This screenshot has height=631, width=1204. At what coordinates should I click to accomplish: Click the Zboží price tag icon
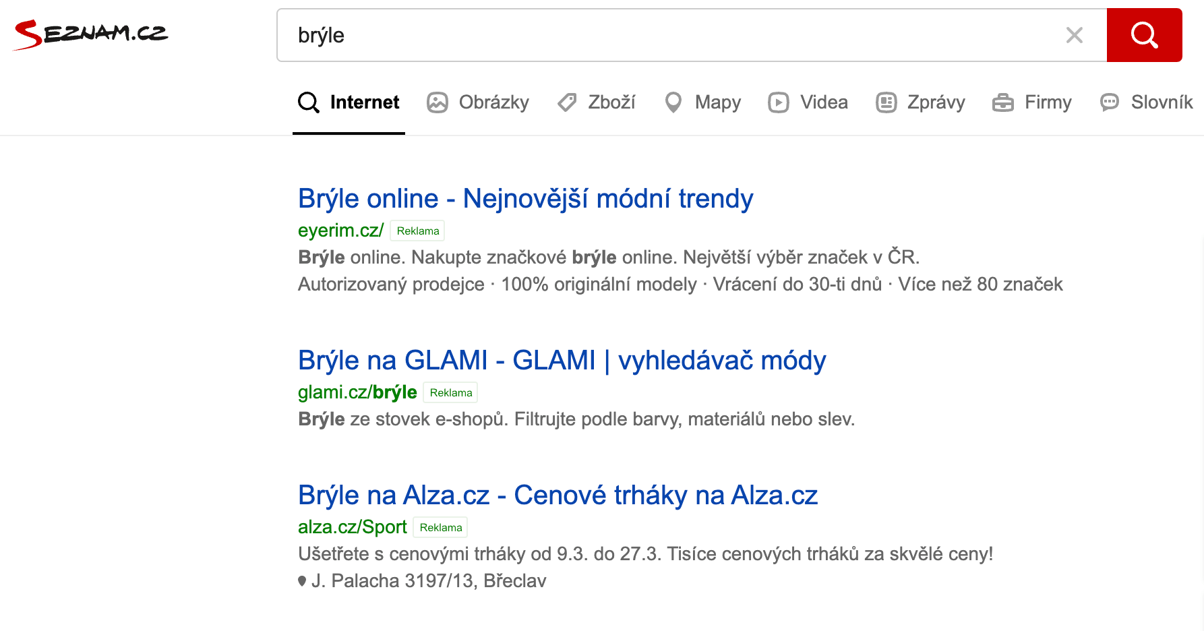[x=567, y=102]
